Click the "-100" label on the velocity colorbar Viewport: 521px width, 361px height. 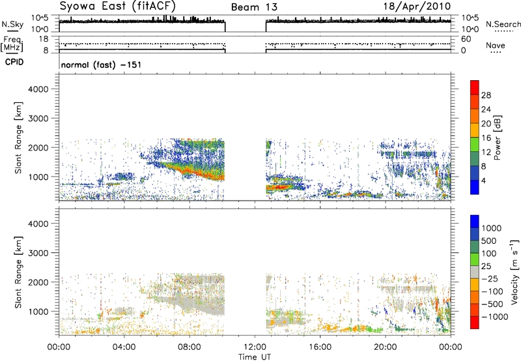(492, 291)
